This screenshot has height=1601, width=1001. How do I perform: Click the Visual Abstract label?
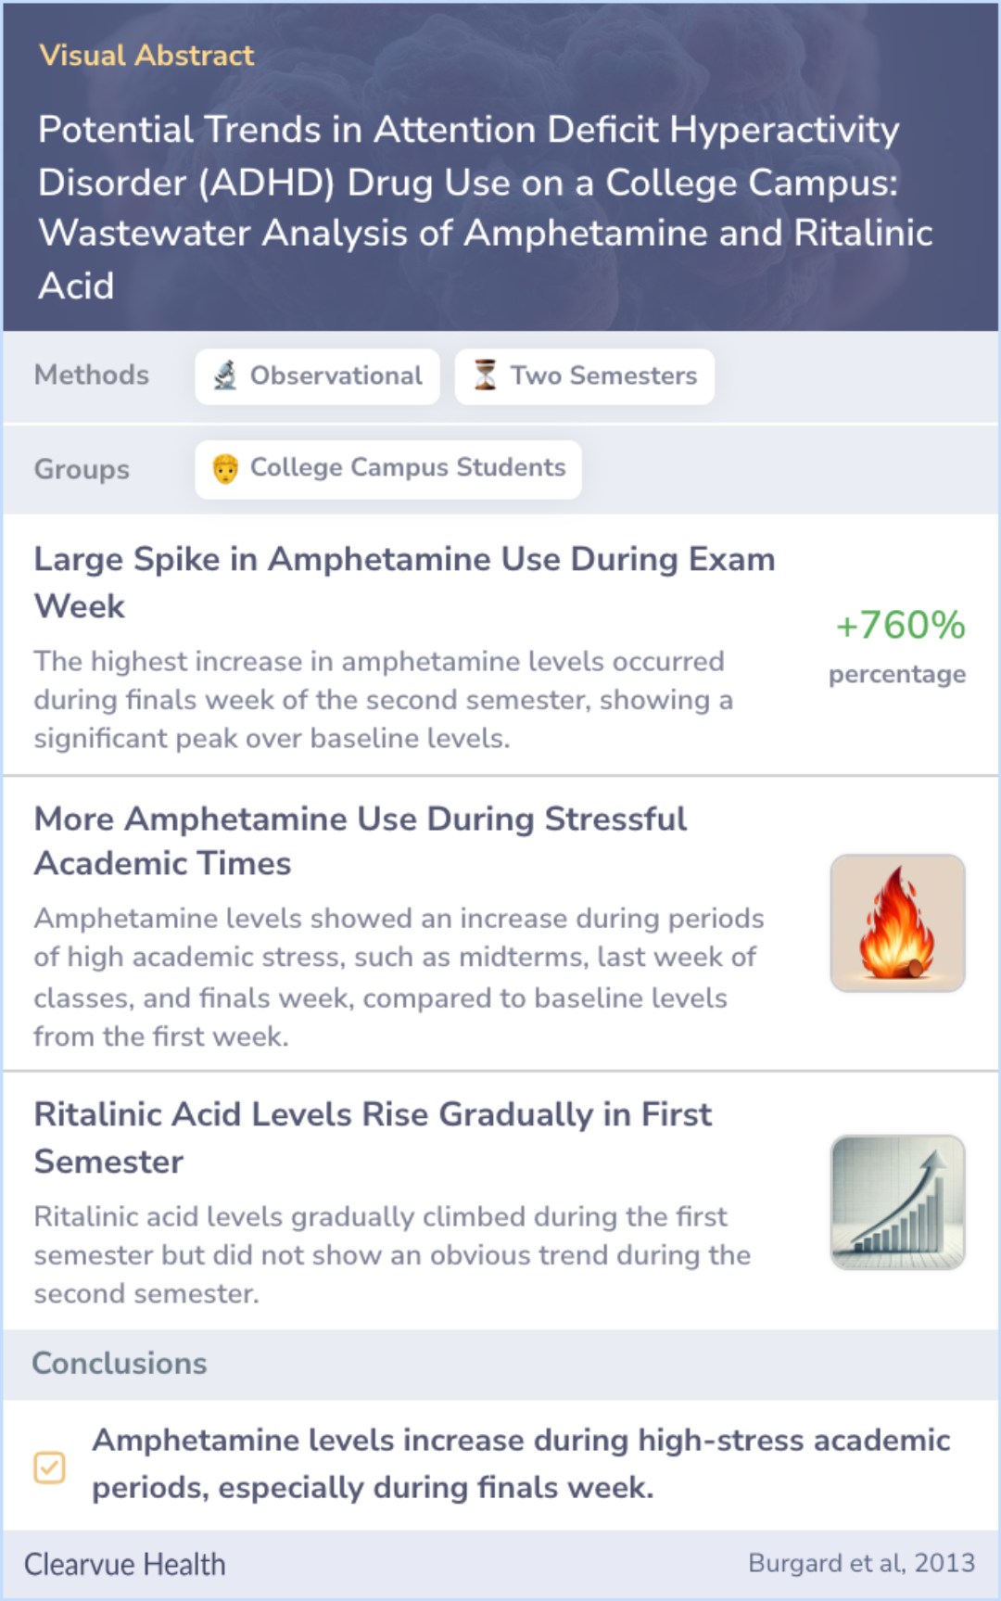[x=146, y=56]
